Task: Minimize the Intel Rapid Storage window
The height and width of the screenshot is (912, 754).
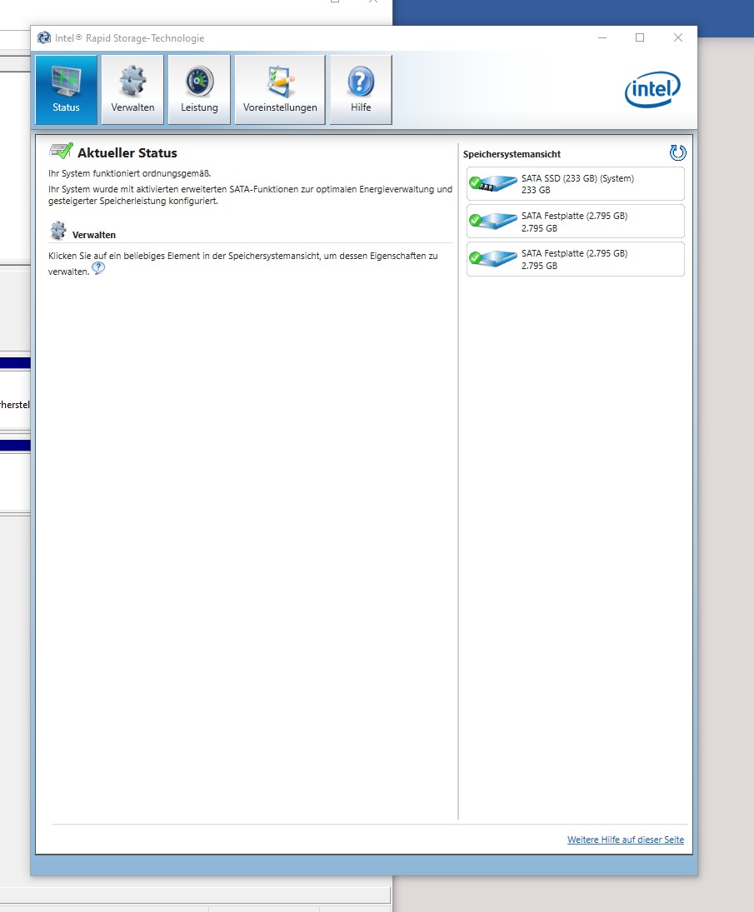Action: pyautogui.click(x=602, y=37)
